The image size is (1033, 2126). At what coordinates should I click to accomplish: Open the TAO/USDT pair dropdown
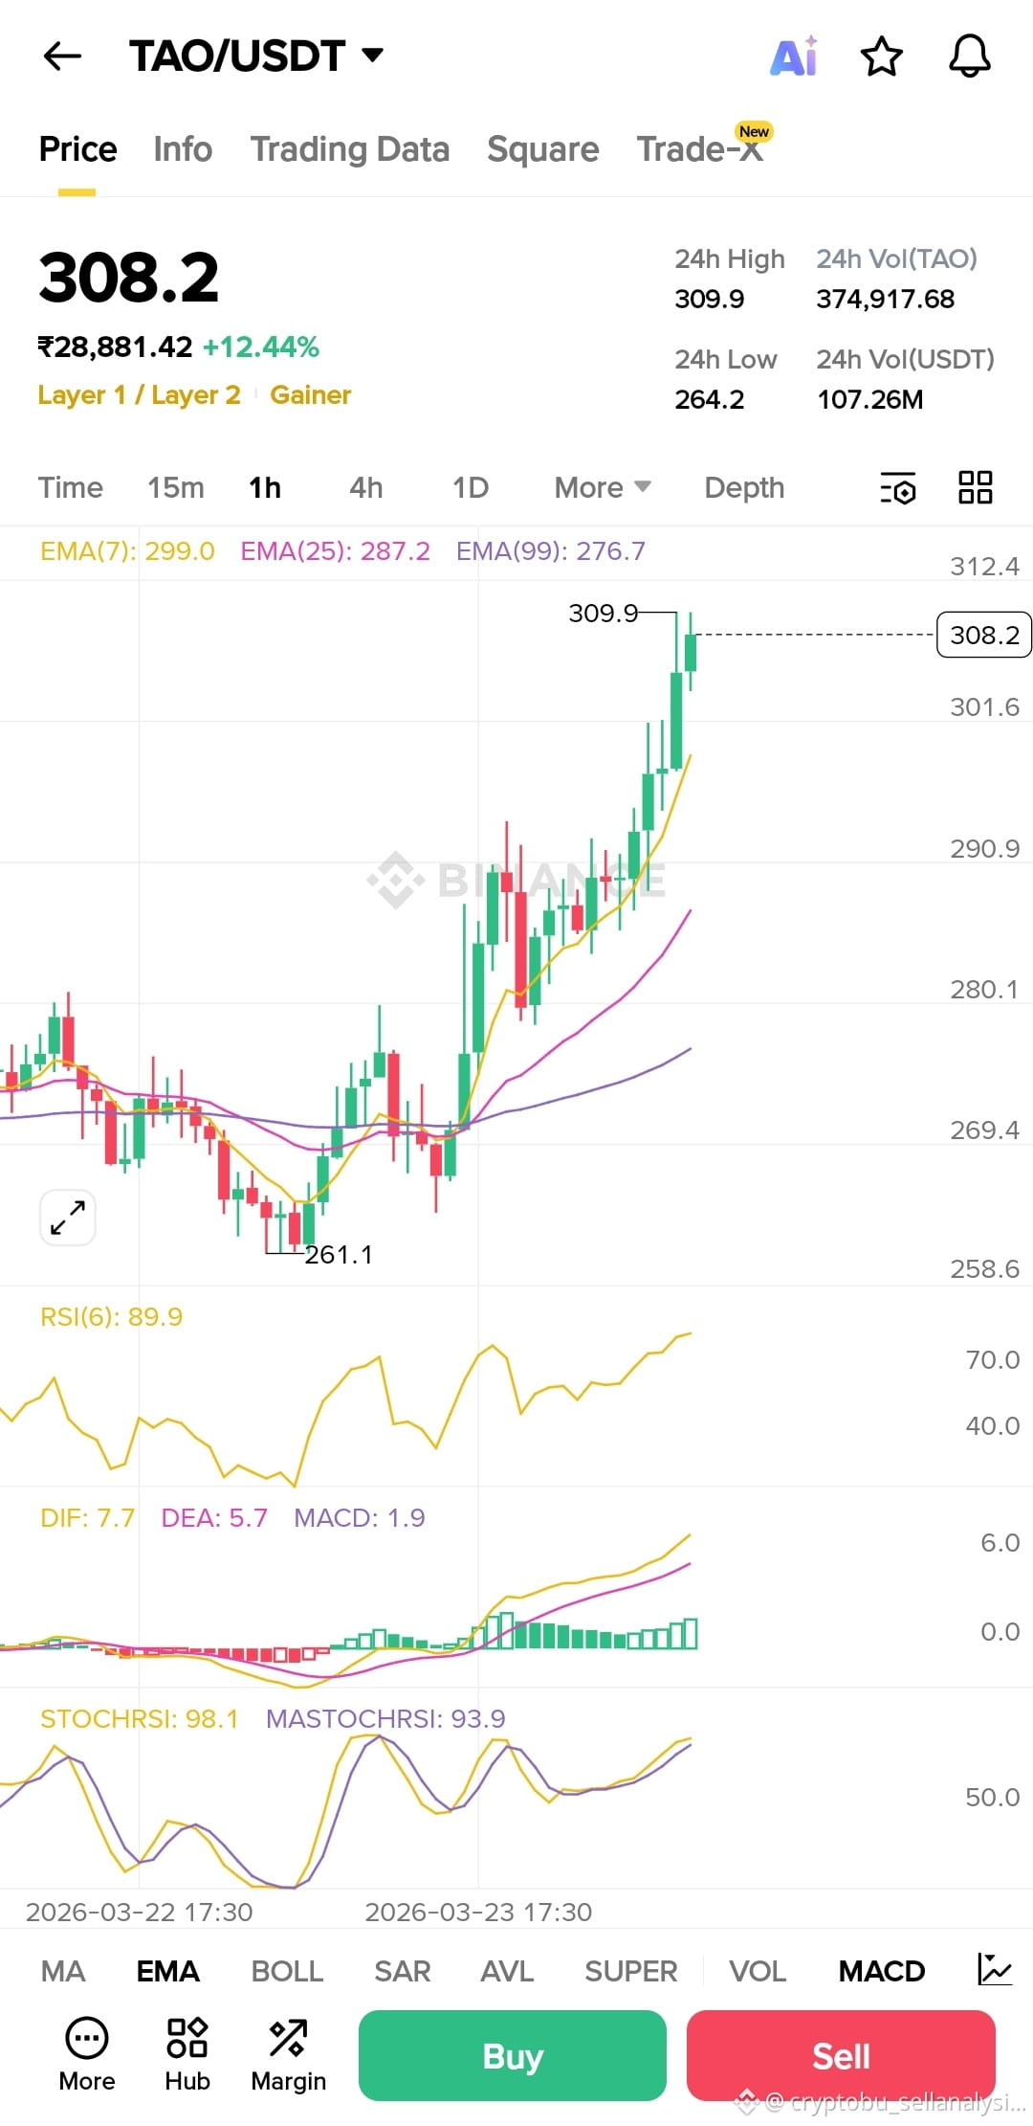tap(256, 56)
